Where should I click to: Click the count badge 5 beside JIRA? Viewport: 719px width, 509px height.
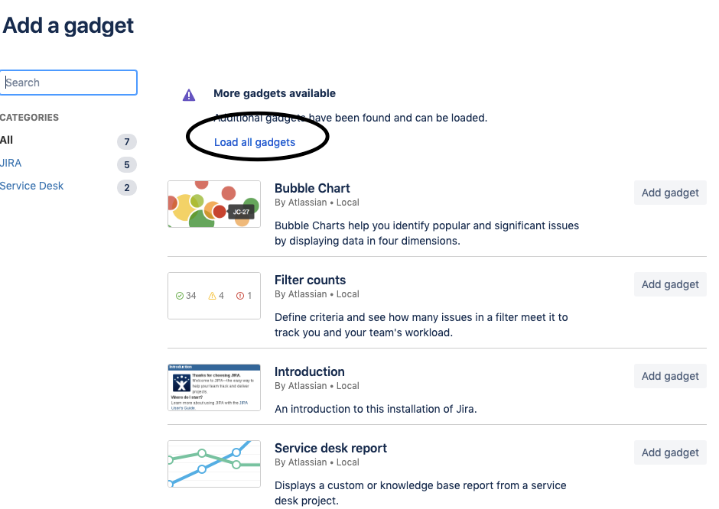click(126, 164)
